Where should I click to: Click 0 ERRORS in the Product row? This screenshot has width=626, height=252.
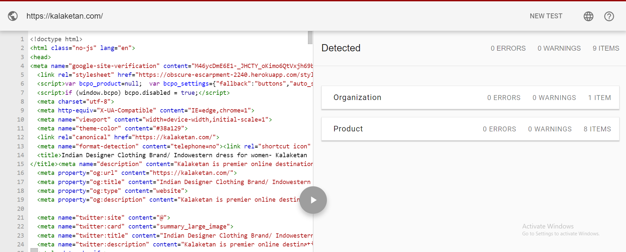click(x=499, y=129)
